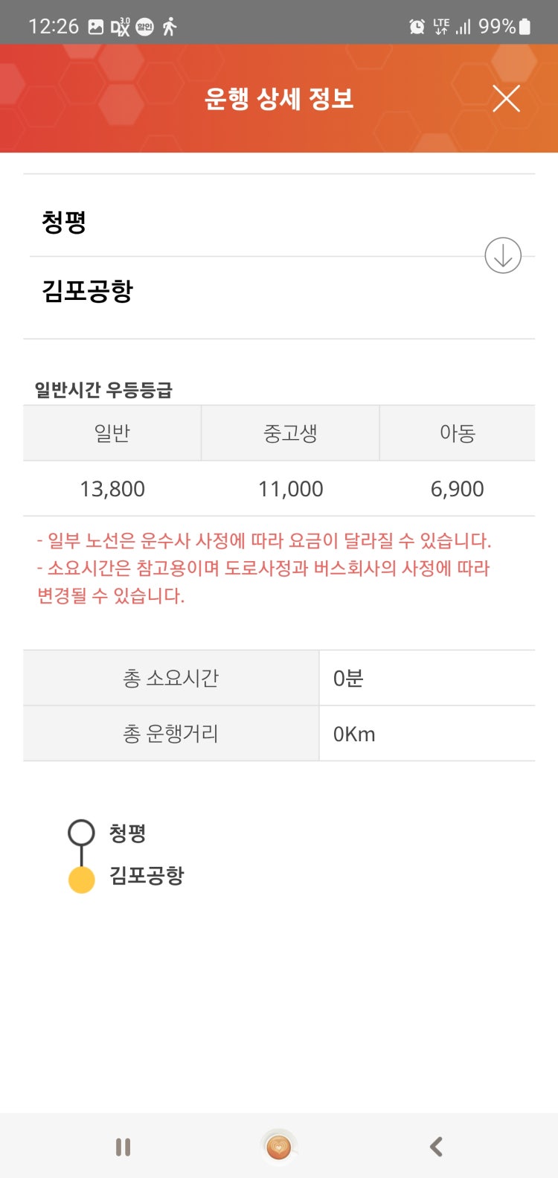The image size is (558, 1178).
Task: Tap the yellow circle marker beside 김포공항
Action: [81, 879]
